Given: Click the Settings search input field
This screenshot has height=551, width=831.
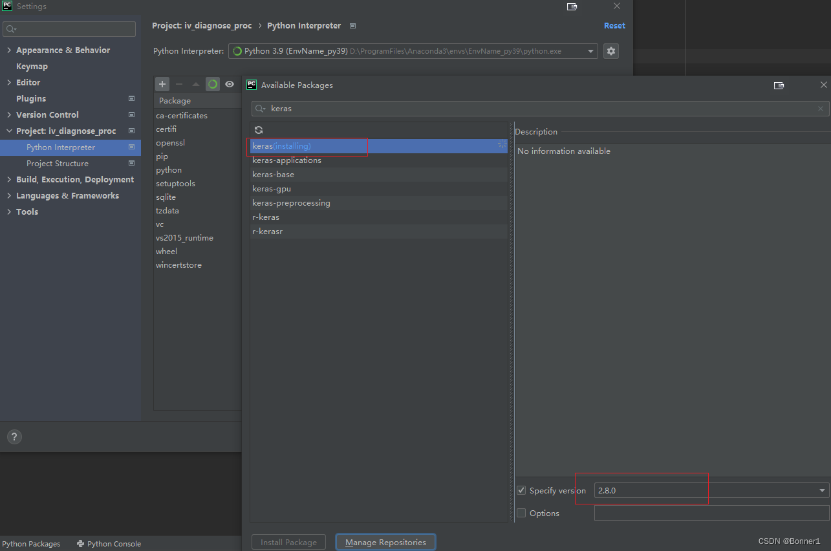Looking at the screenshot, I should pos(69,29).
